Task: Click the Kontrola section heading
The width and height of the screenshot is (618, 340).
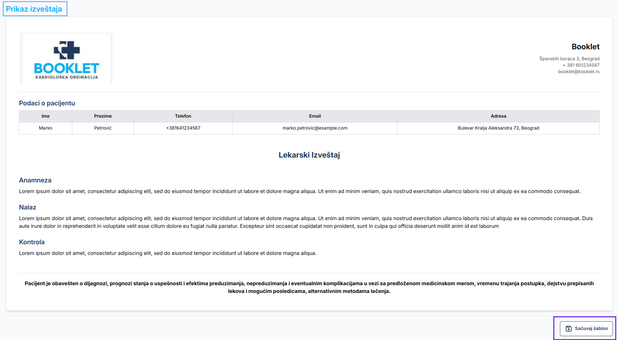Action: pyautogui.click(x=32, y=242)
